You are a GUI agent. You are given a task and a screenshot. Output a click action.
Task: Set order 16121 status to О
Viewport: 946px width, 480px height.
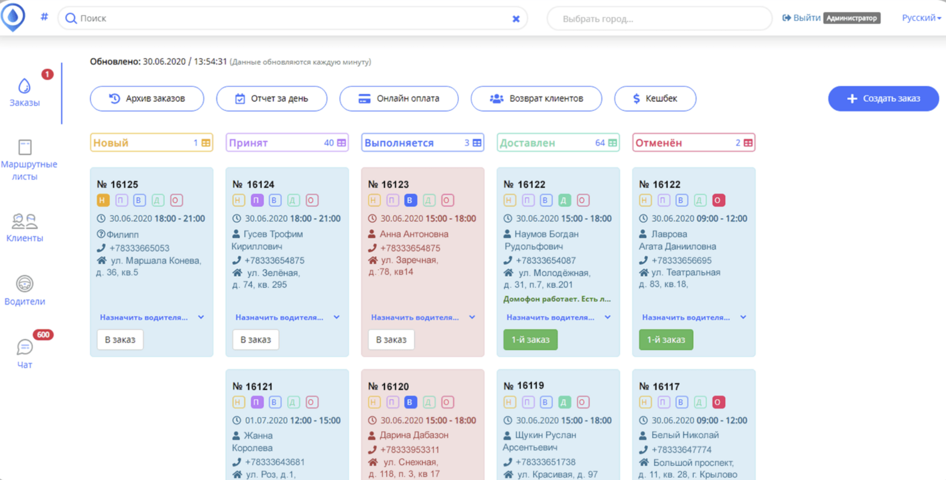(312, 402)
